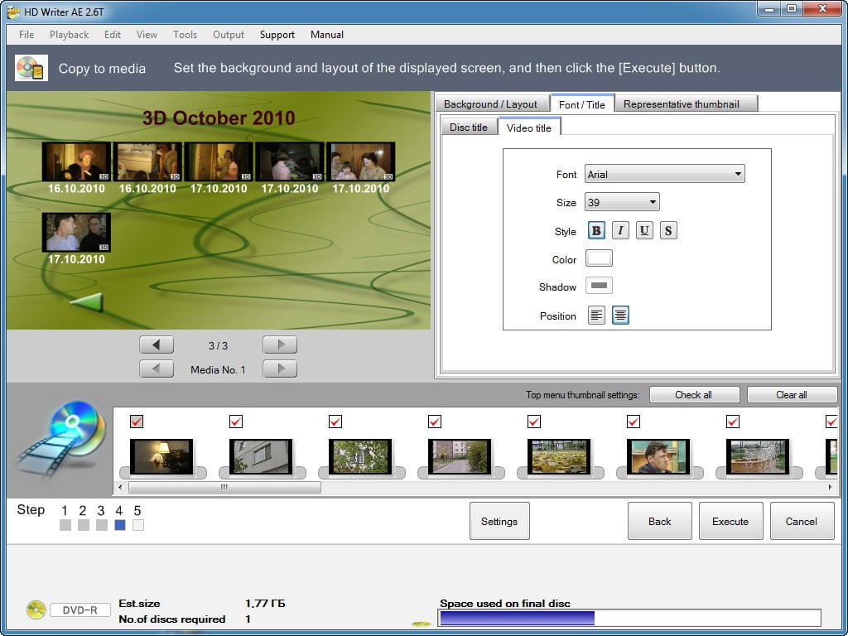Uncheck checkbox above green tree thumbnail
Screen dimensions: 848x636
pos(335,422)
